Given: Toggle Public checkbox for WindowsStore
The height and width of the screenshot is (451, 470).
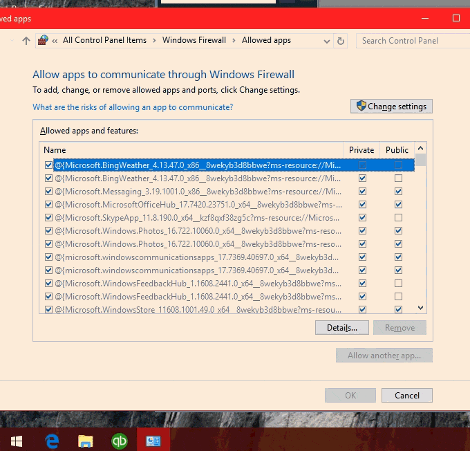Looking at the screenshot, I should click(x=398, y=309).
